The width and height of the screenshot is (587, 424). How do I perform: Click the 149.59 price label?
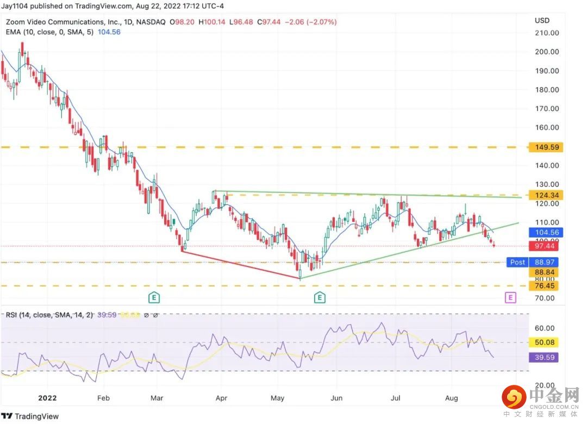pyautogui.click(x=546, y=147)
